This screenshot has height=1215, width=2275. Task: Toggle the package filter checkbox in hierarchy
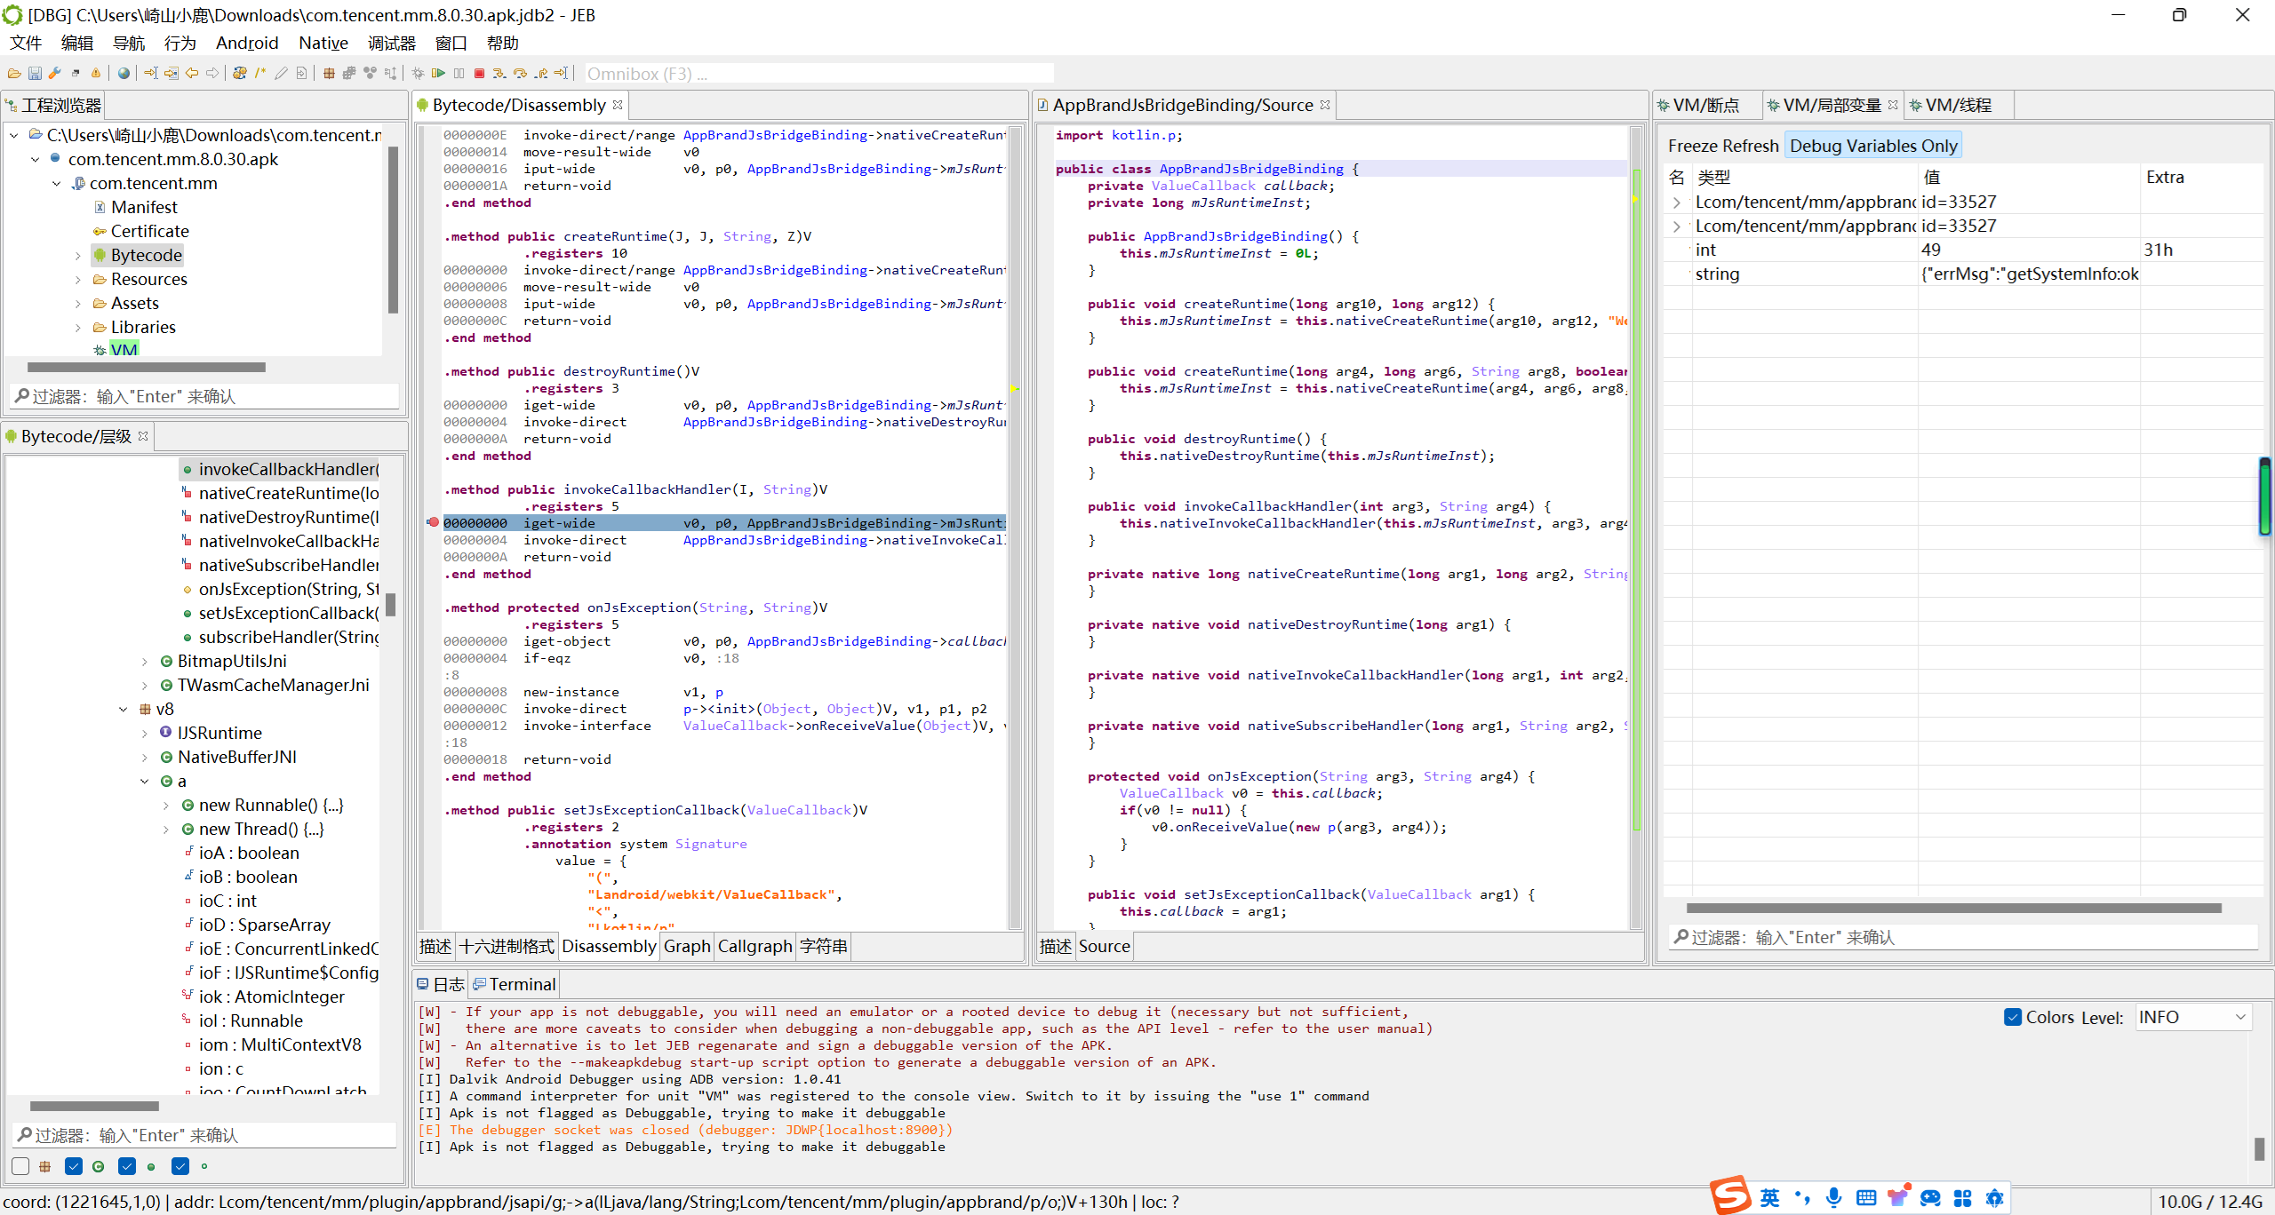pos(20,1166)
